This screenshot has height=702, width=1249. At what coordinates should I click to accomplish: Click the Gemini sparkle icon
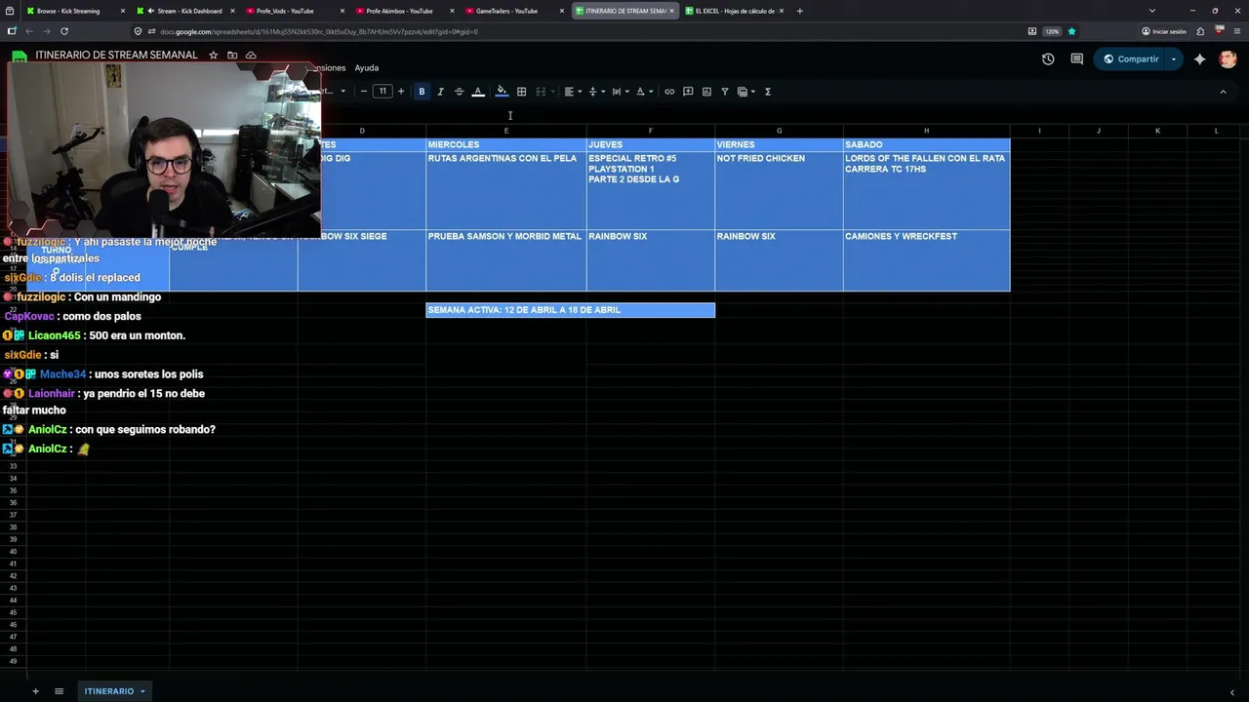coord(1199,58)
